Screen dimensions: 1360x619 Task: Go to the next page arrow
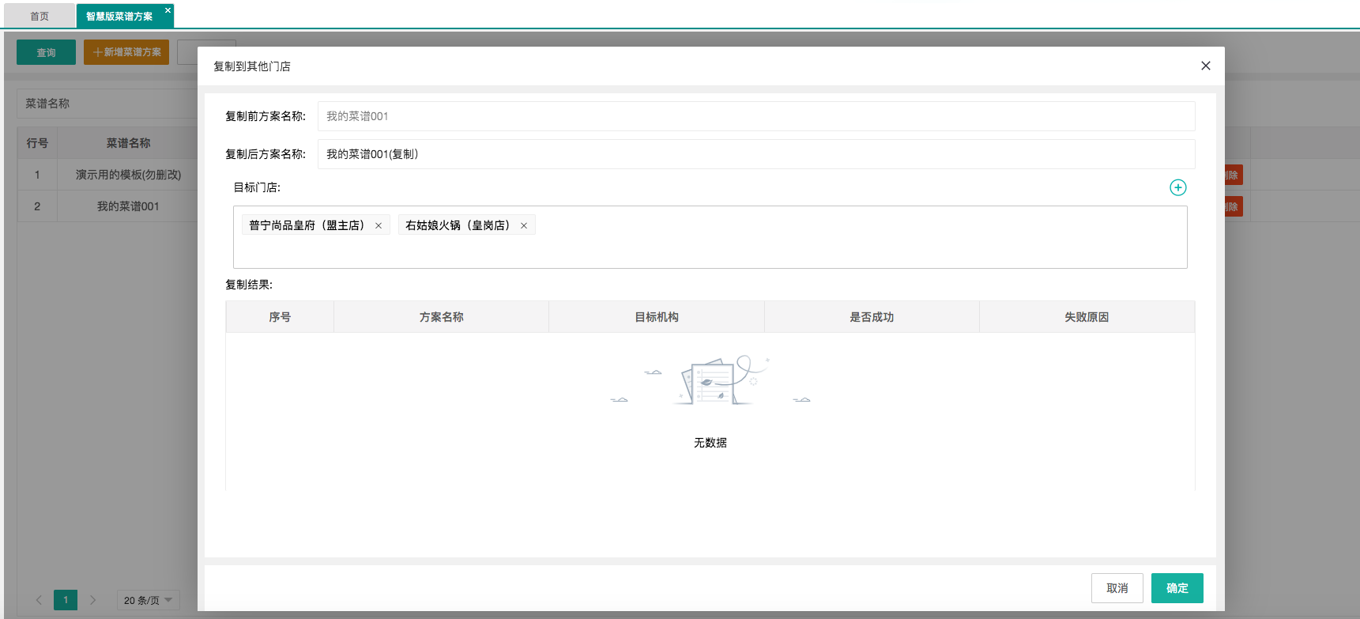(x=92, y=600)
